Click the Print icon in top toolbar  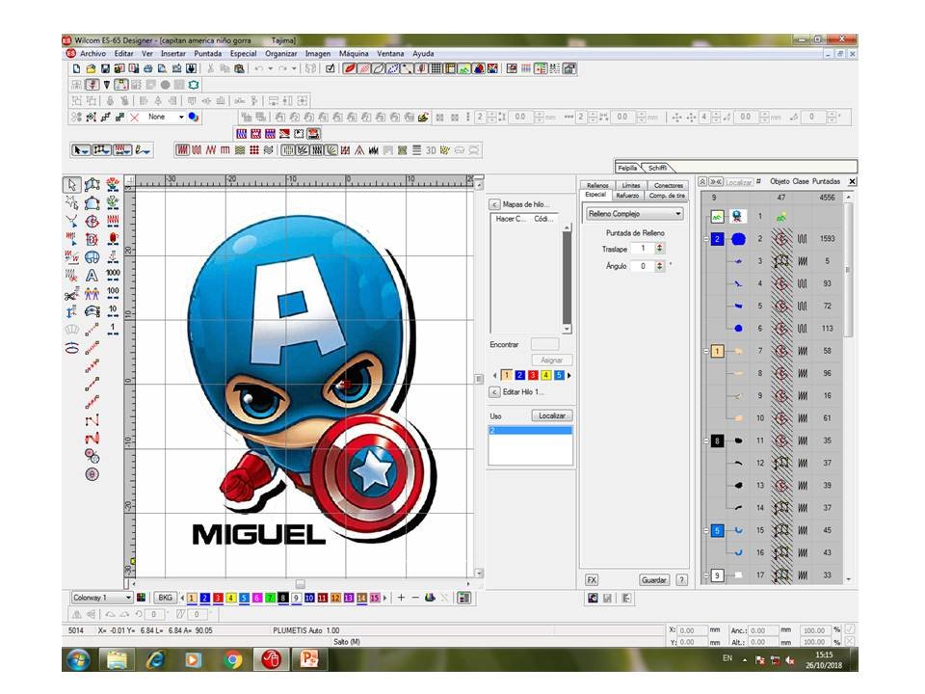point(148,69)
